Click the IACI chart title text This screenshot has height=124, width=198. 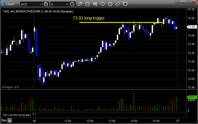tap(38, 11)
